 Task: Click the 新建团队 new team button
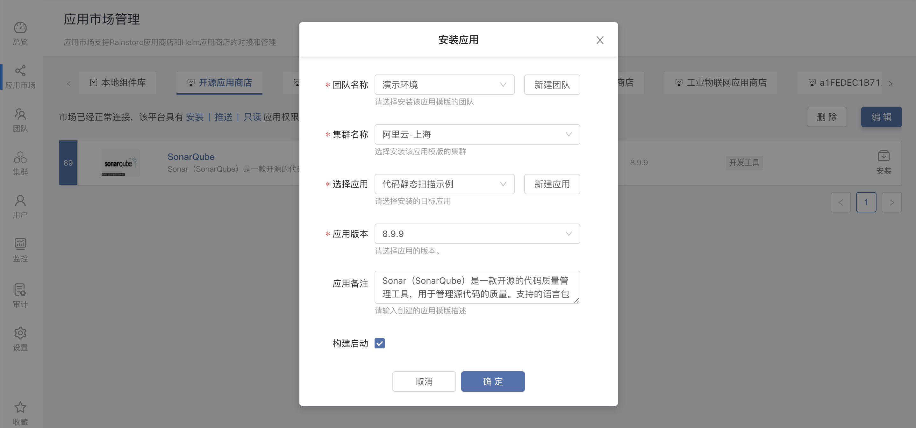pyautogui.click(x=552, y=85)
